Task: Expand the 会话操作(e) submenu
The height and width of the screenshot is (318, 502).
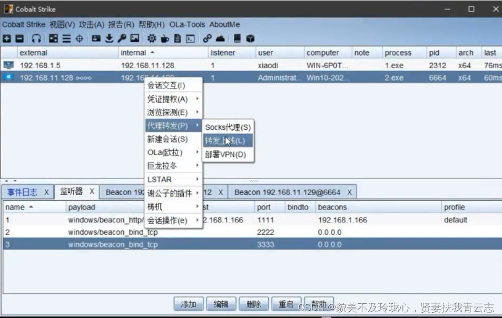Action: pos(173,220)
